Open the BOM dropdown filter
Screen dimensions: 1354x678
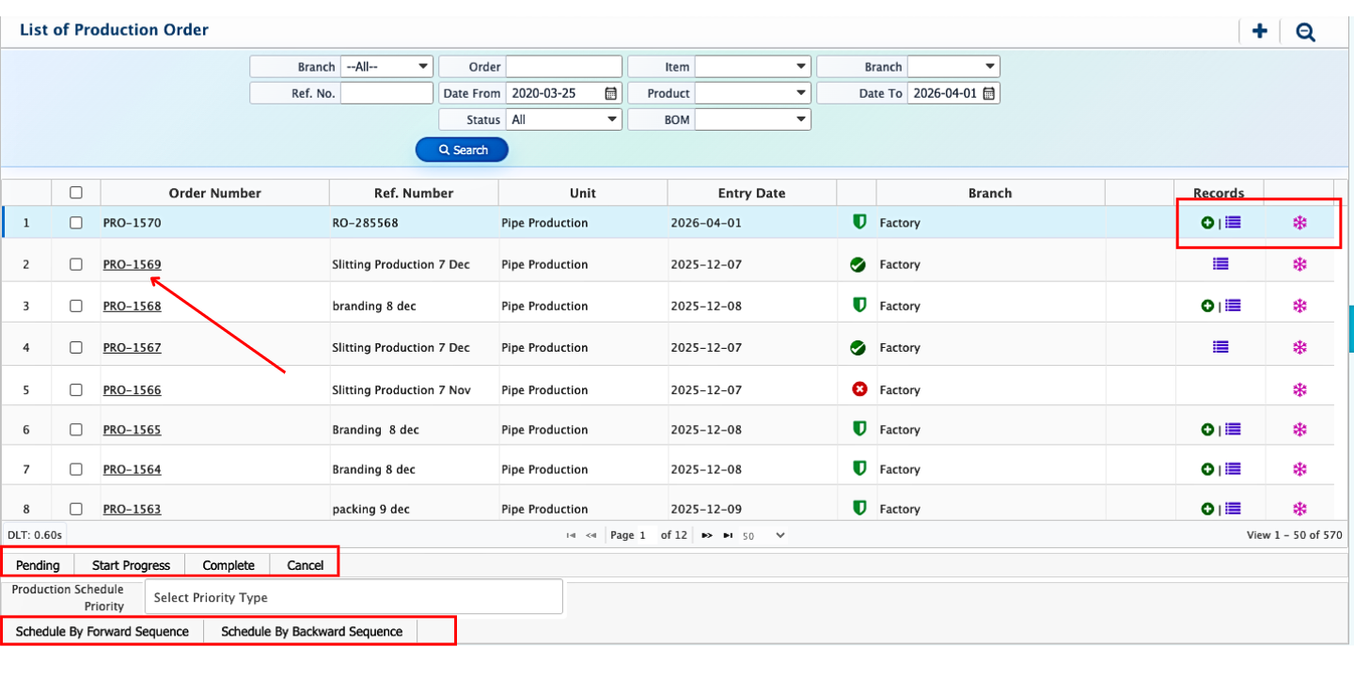752,119
